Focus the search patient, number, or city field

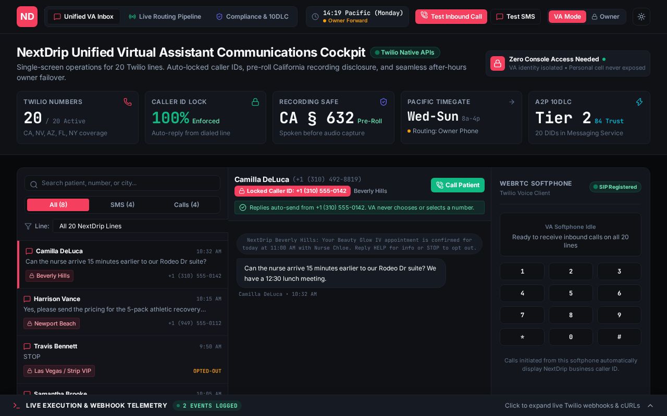(122, 183)
